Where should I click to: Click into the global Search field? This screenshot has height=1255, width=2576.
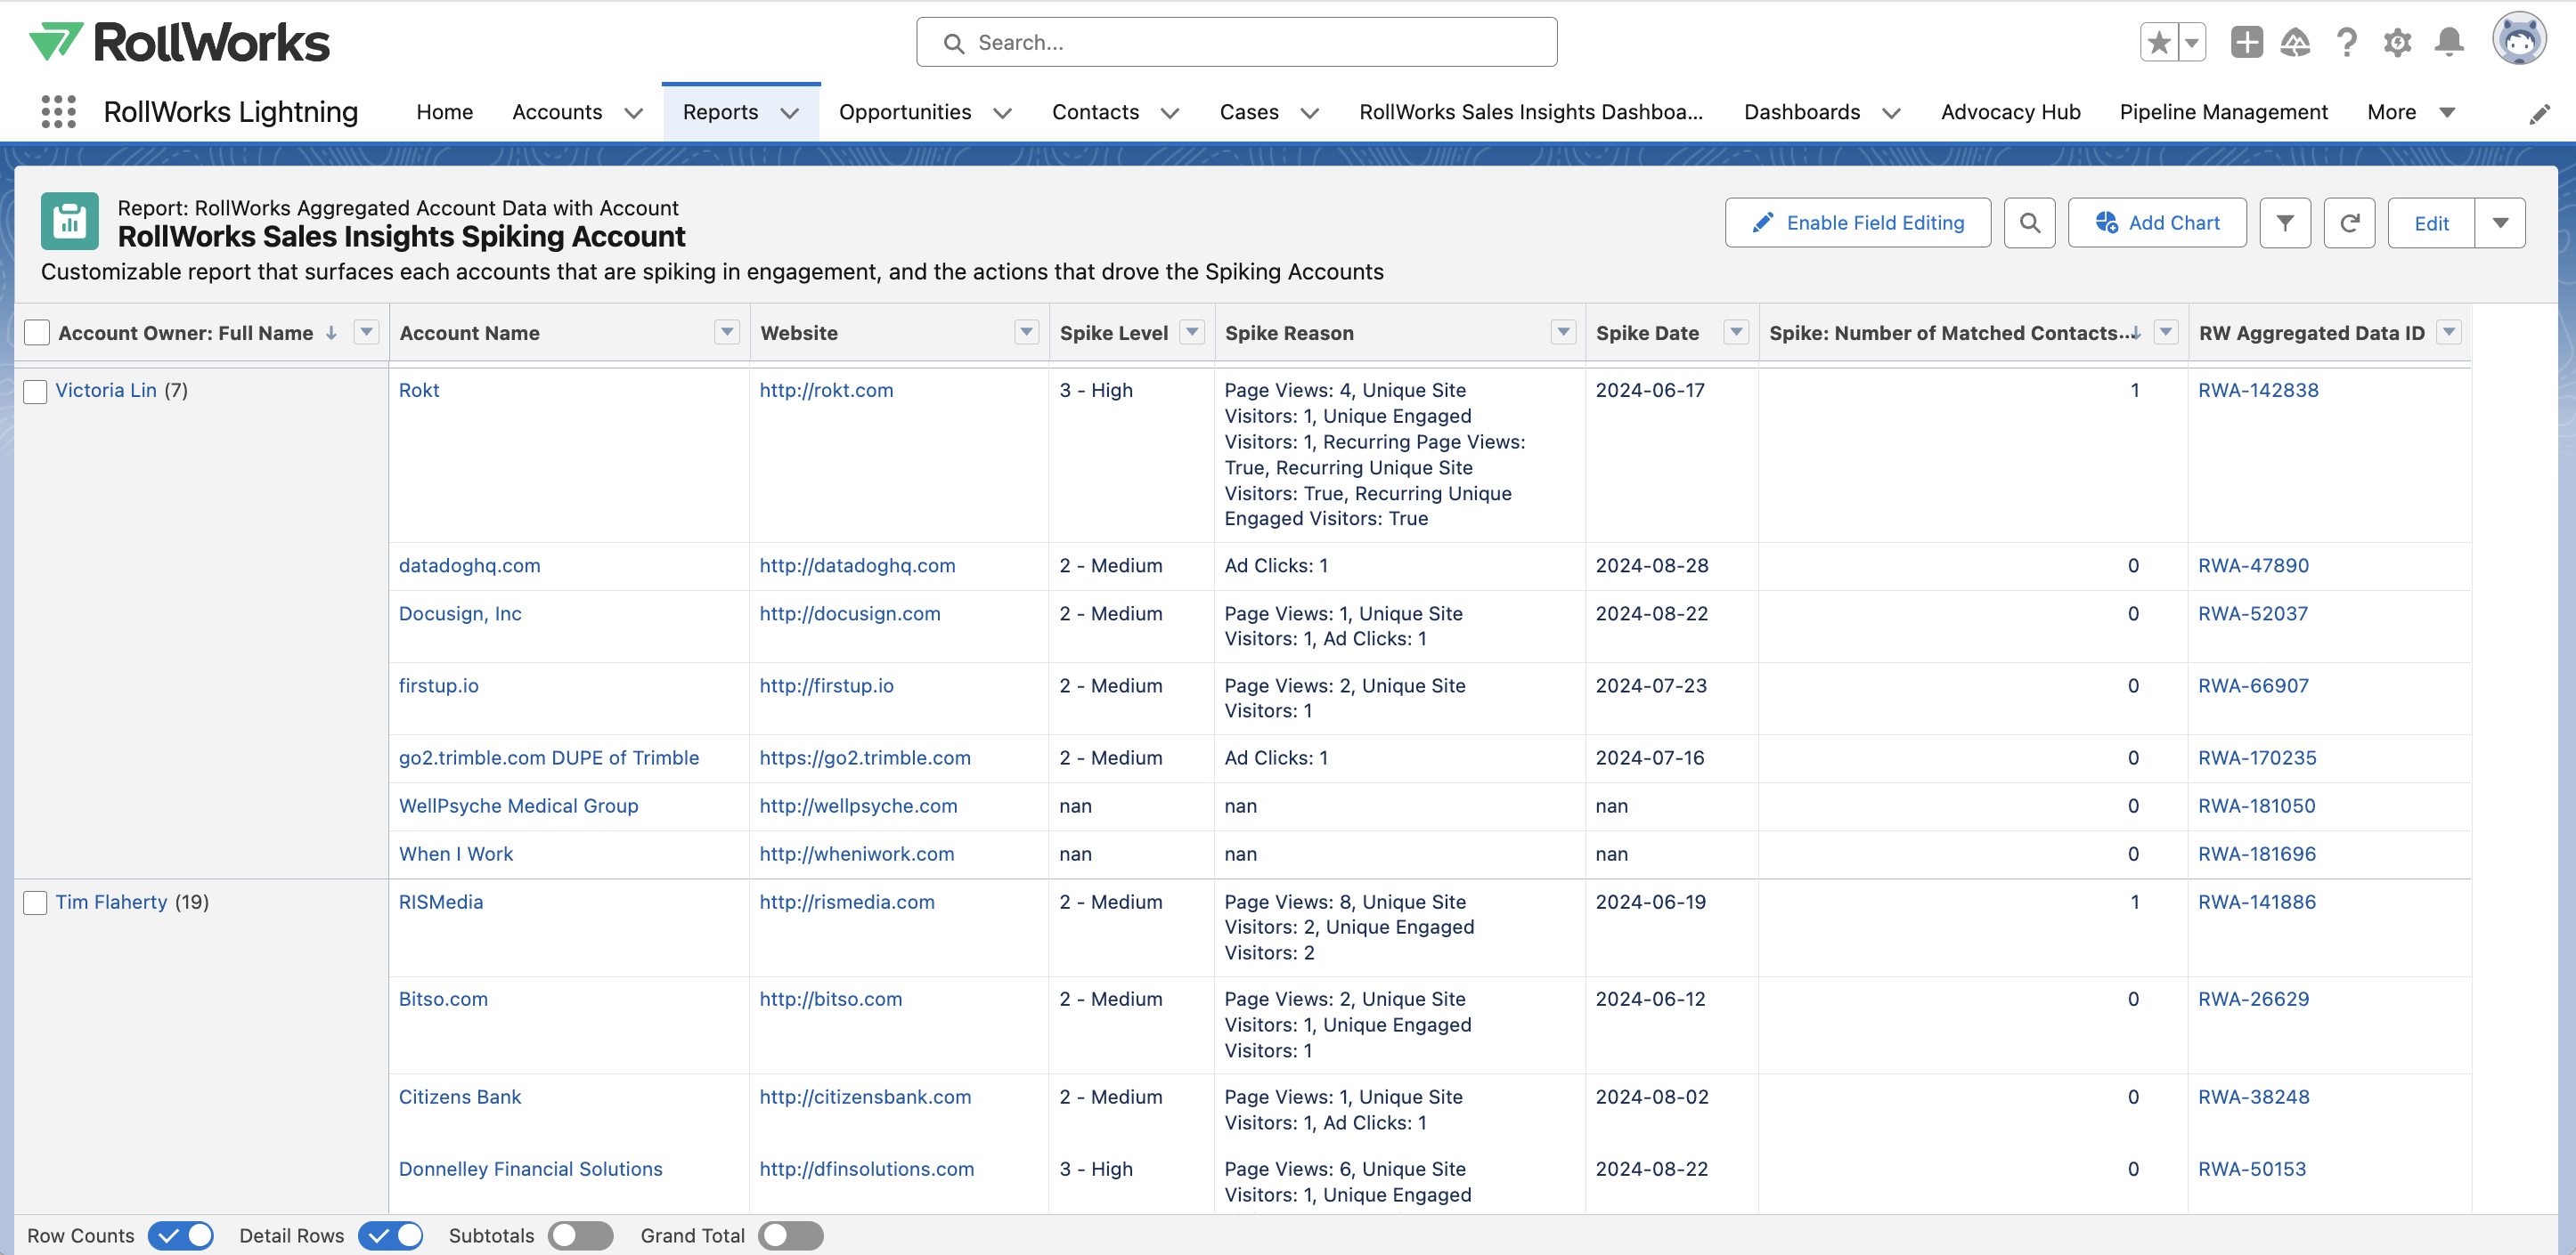(x=1236, y=43)
